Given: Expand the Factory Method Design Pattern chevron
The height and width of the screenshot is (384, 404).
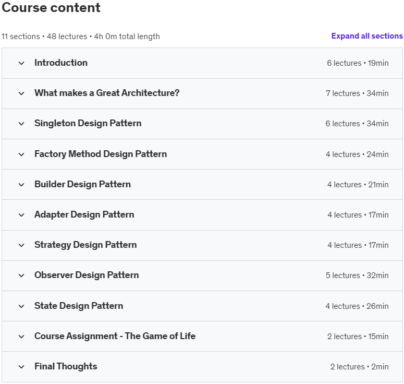Looking at the screenshot, I should tap(22, 154).
